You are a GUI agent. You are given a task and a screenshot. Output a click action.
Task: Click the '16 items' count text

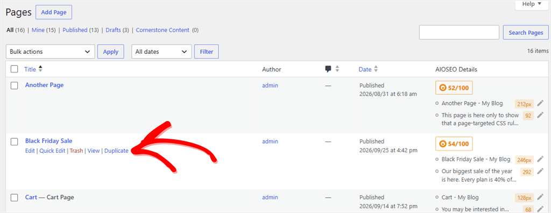click(538, 51)
